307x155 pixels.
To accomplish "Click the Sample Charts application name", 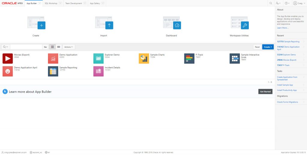I will (x=157, y=55).
